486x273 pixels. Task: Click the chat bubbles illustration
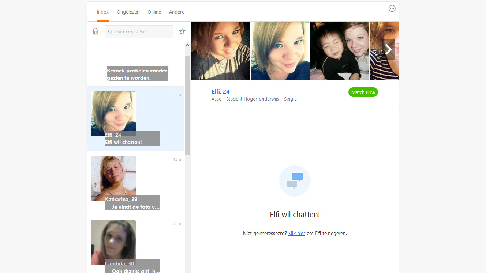pos(295,181)
